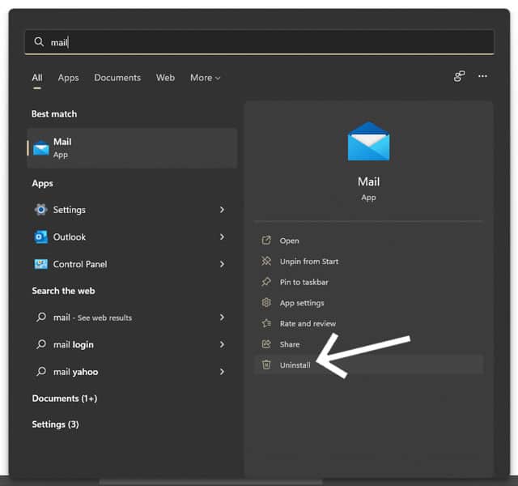The height and width of the screenshot is (486, 518).
Task: Switch to the All filter tab
Action: (x=37, y=78)
